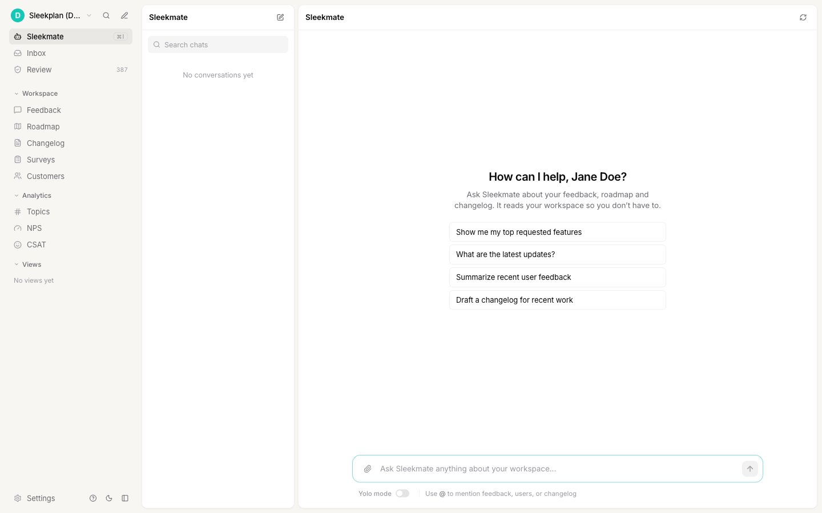This screenshot has width=822, height=513.
Task: Click the Ask Sleekmate message input
Action: (x=557, y=469)
